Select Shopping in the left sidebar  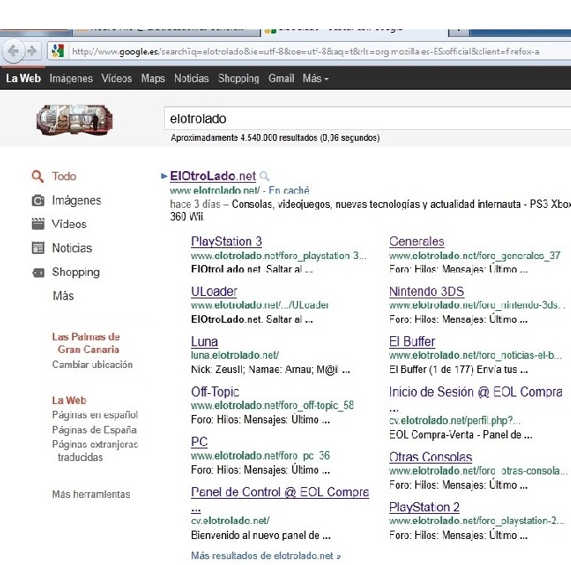point(75,272)
